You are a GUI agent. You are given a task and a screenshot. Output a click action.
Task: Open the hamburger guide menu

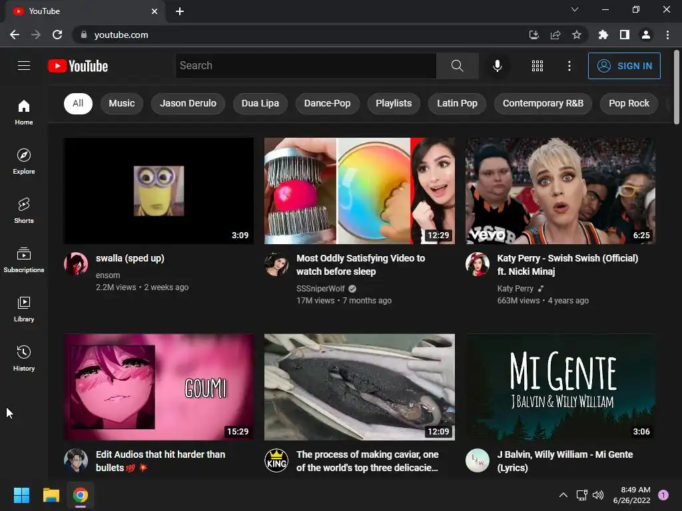point(24,66)
